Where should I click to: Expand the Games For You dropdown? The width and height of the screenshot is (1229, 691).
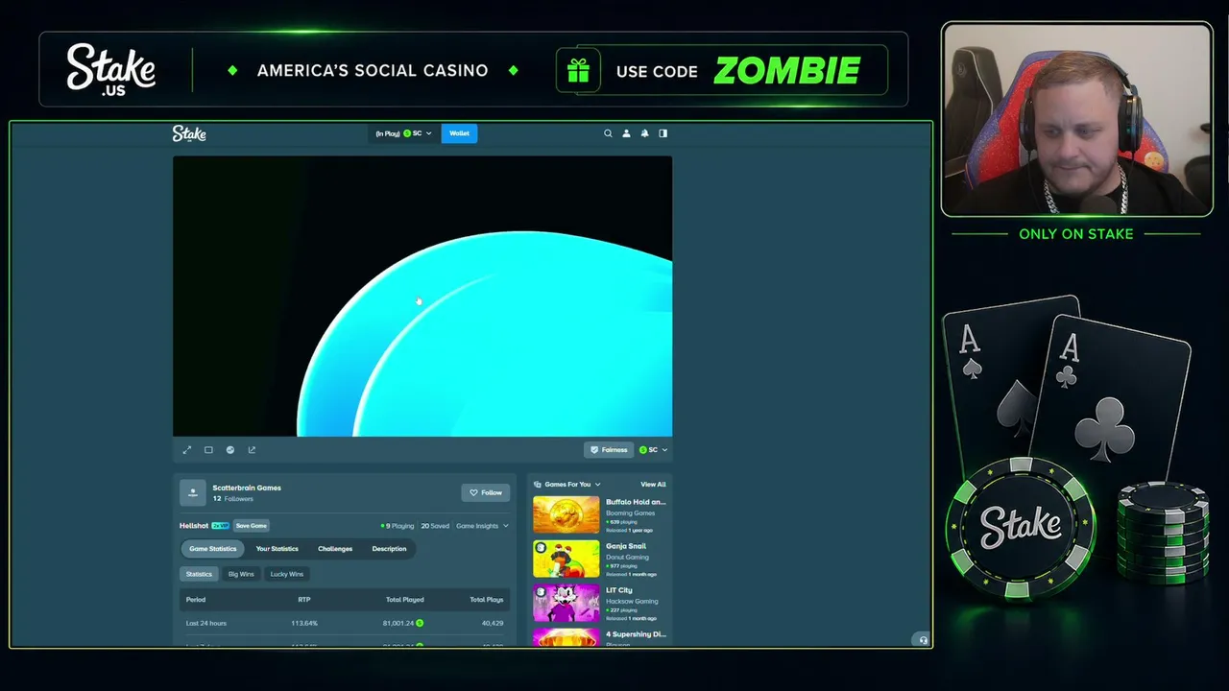point(572,484)
